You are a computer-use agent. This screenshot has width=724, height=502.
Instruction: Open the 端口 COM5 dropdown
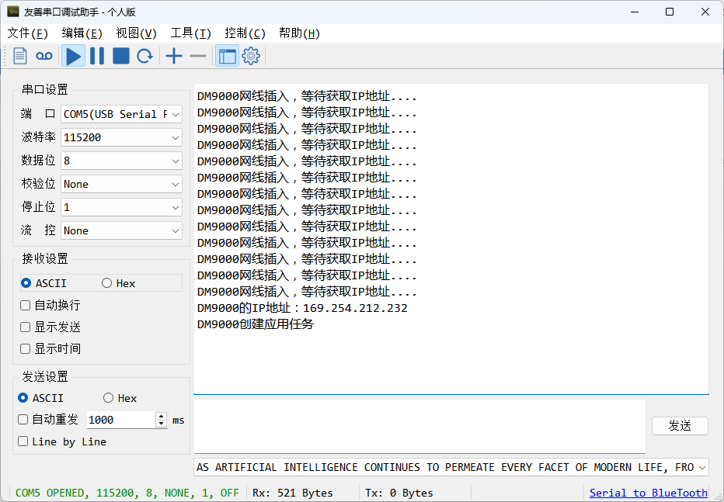(x=121, y=114)
